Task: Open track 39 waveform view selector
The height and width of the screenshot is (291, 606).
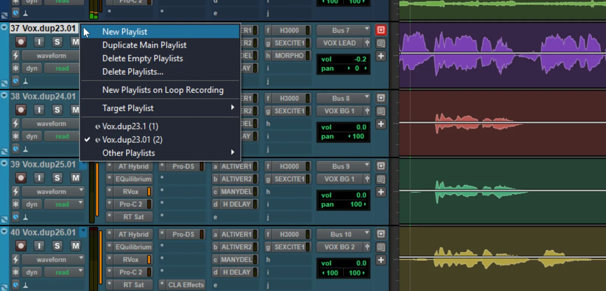Action: pyautogui.click(x=53, y=192)
